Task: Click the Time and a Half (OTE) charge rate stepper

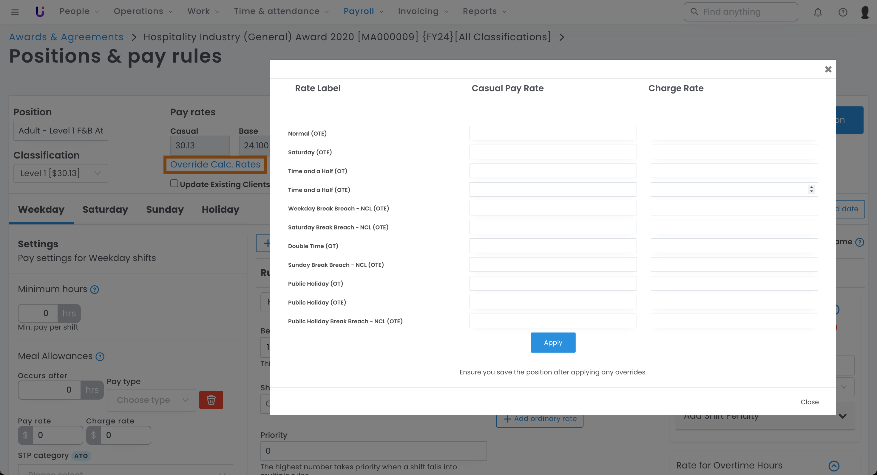Action: coord(811,190)
